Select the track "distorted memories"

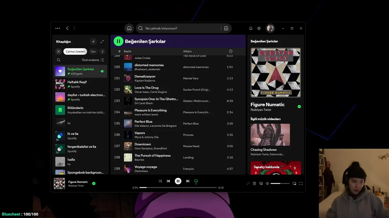[149, 65]
